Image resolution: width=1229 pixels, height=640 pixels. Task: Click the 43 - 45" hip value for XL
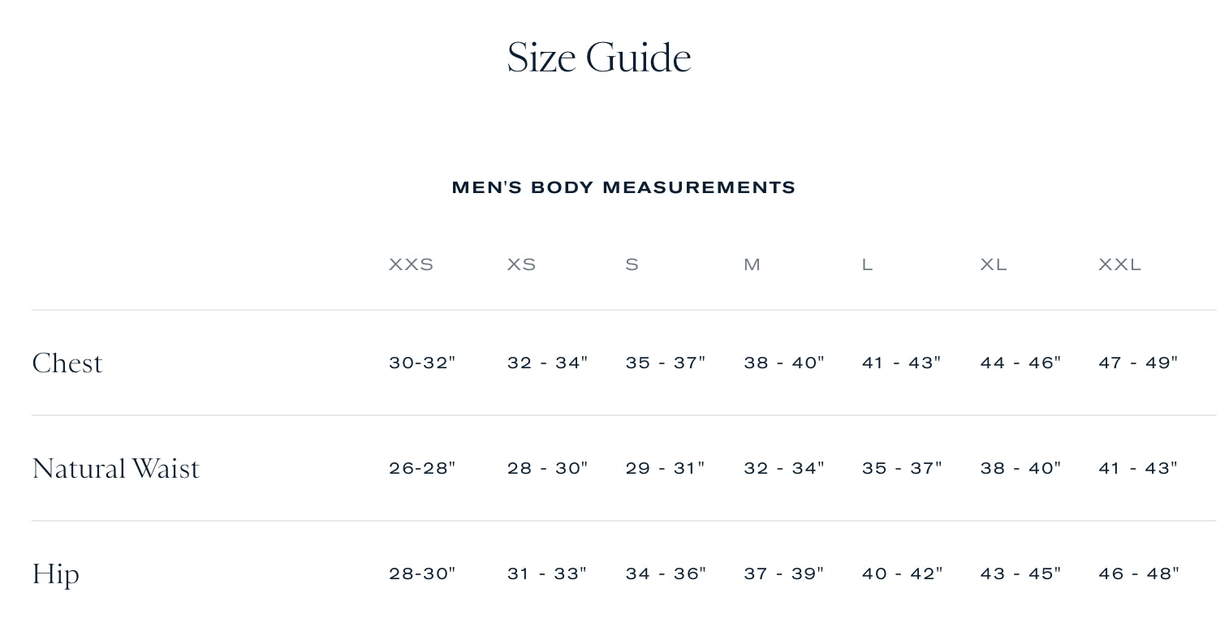(1020, 573)
